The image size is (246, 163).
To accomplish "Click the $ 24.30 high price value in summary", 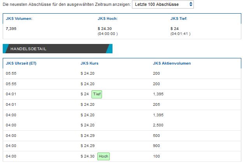I will (x=105, y=29).
